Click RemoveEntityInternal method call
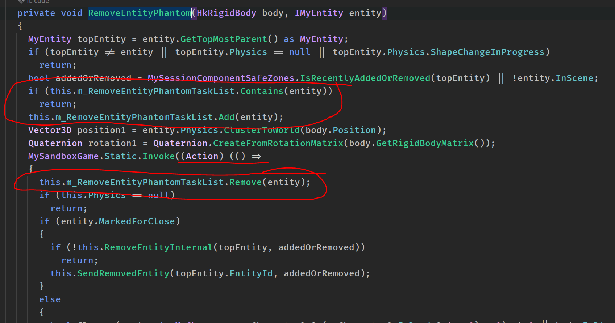This screenshot has width=615, height=323. [x=158, y=247]
